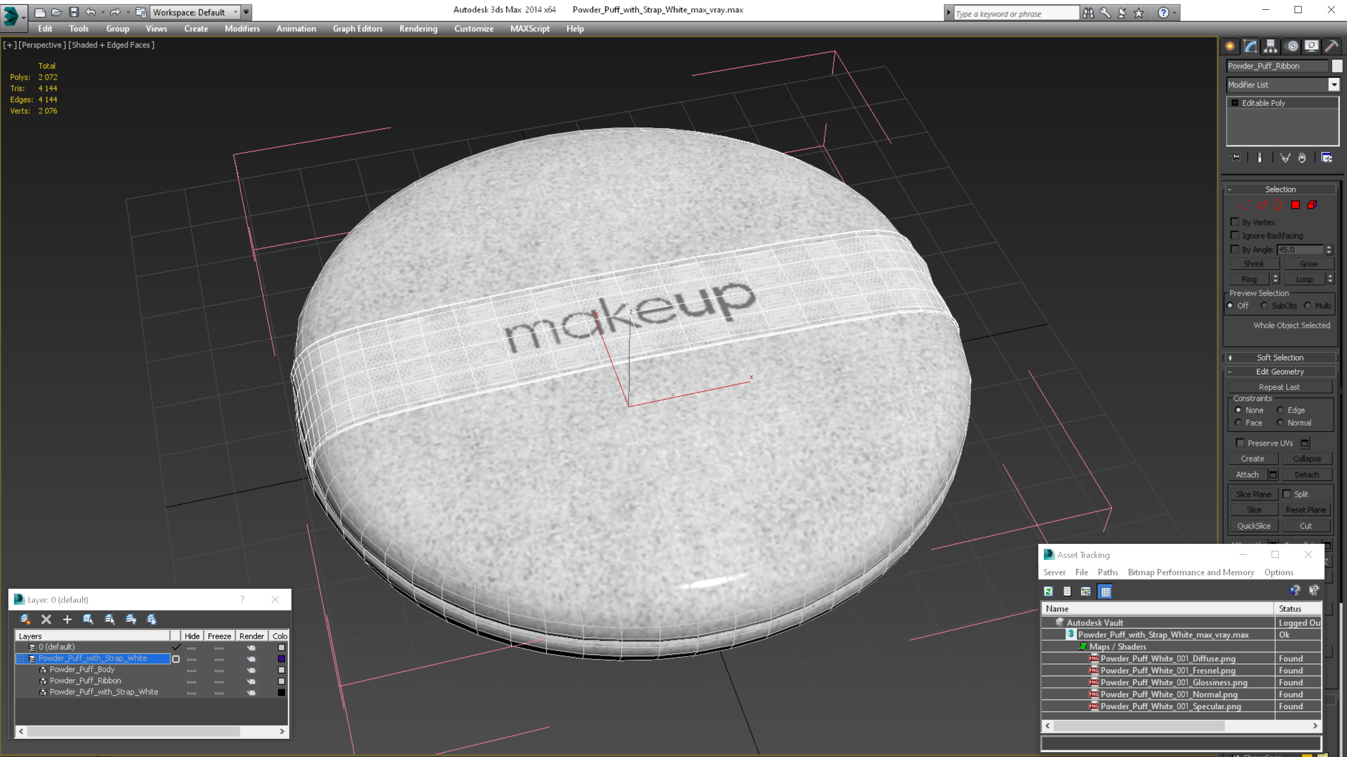The height and width of the screenshot is (757, 1347).
Task: Click Refresh icon in Asset Tracking
Action: 1049,592
